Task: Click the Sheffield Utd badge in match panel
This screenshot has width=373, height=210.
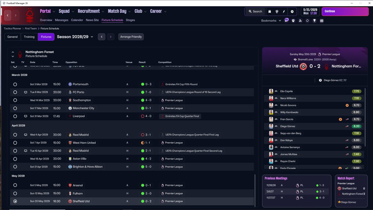Action: click(303, 66)
